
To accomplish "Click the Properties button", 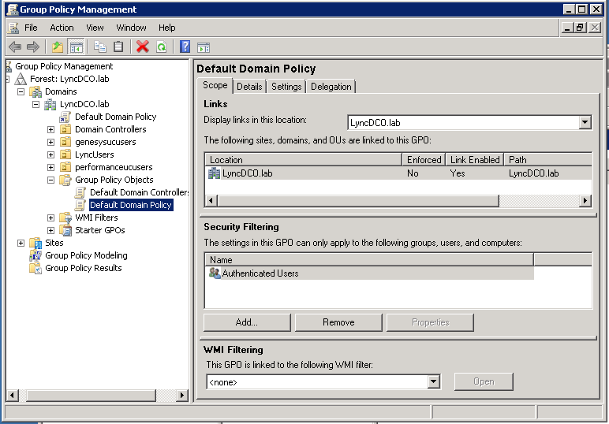I will click(x=430, y=322).
